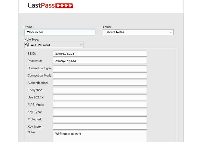Click the Key Type: label
This screenshot has height=142, width=208.
tap(34, 112)
